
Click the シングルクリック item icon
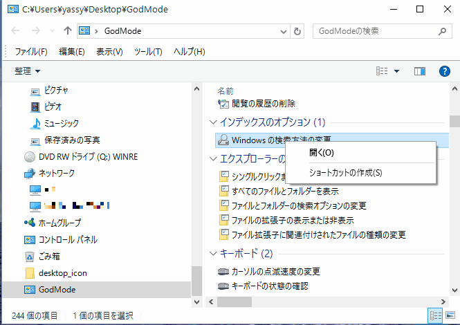pos(224,176)
